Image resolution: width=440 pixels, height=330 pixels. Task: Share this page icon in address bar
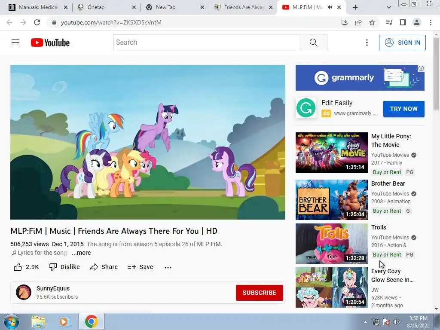tap(358, 22)
